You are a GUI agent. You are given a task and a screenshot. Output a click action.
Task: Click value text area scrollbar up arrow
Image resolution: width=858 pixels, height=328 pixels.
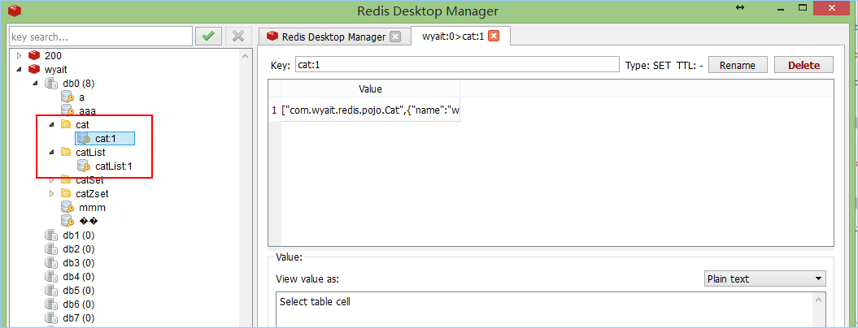[x=819, y=300]
